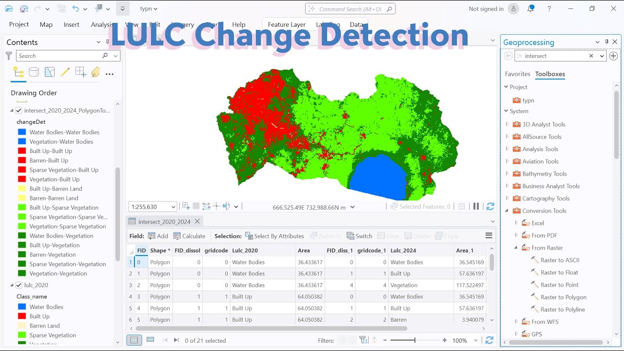Collapse the From Raster toolset
Screen dimensions: 624x351
click(x=516, y=248)
